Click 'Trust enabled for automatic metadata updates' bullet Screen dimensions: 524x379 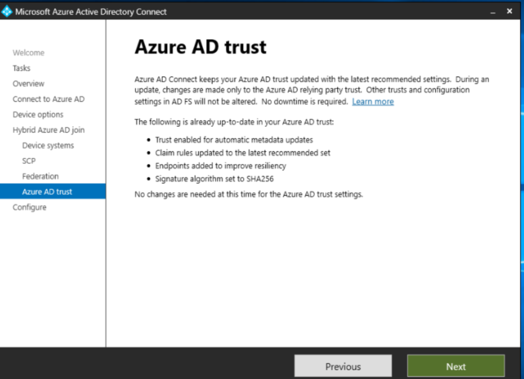(234, 140)
